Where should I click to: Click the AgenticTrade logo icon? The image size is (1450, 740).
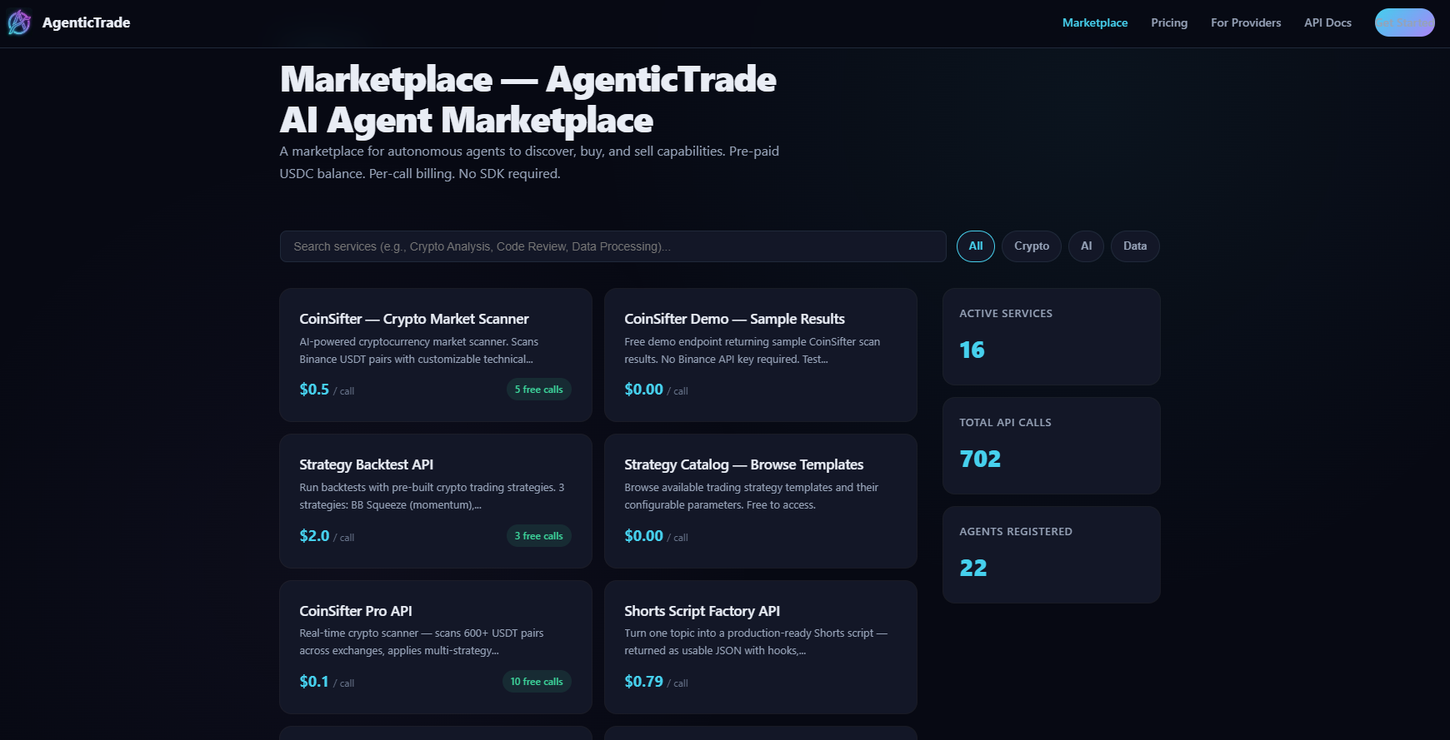pos(17,22)
